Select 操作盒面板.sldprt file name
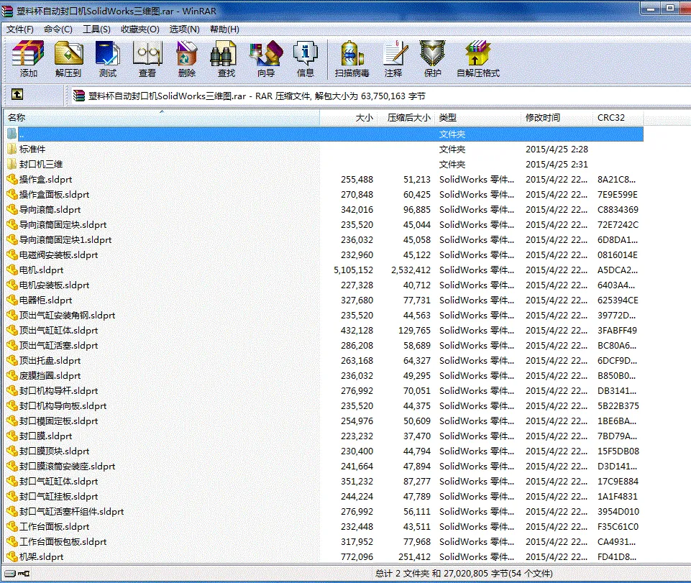This screenshot has width=691, height=583. [x=54, y=194]
